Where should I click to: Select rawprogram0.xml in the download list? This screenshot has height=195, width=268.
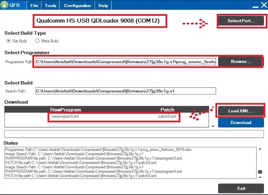click(x=65, y=116)
